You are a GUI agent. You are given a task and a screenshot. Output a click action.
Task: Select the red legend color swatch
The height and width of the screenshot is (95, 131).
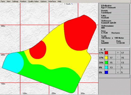point(106,53)
